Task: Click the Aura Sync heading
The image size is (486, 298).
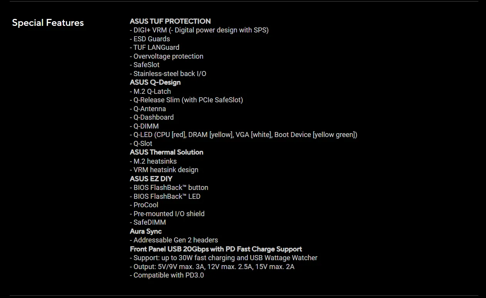Action: tap(146, 231)
